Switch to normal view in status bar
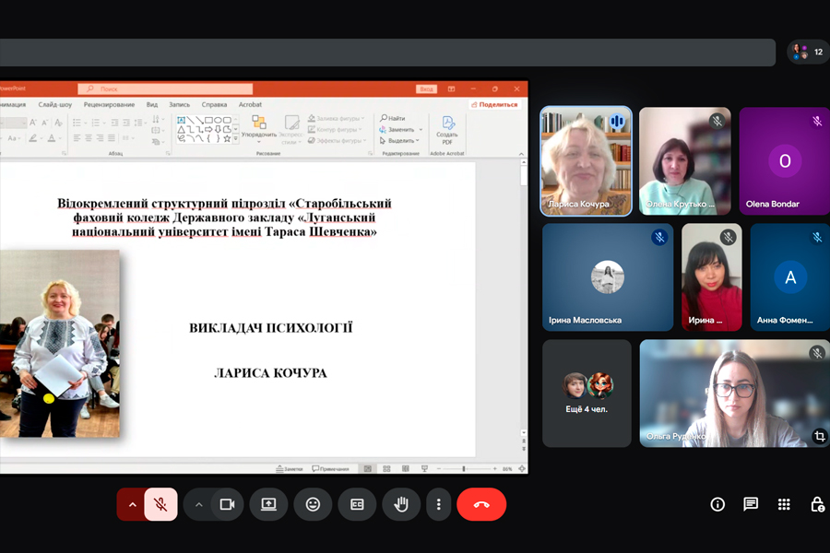830x553 pixels. coord(368,469)
